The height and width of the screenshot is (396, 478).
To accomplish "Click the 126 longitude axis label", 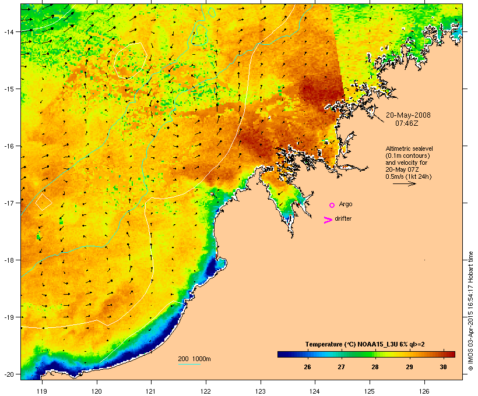I will (x=424, y=391).
